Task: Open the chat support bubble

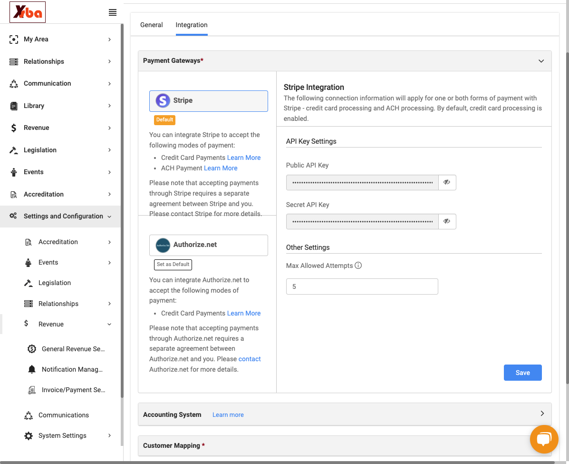Action: point(544,439)
